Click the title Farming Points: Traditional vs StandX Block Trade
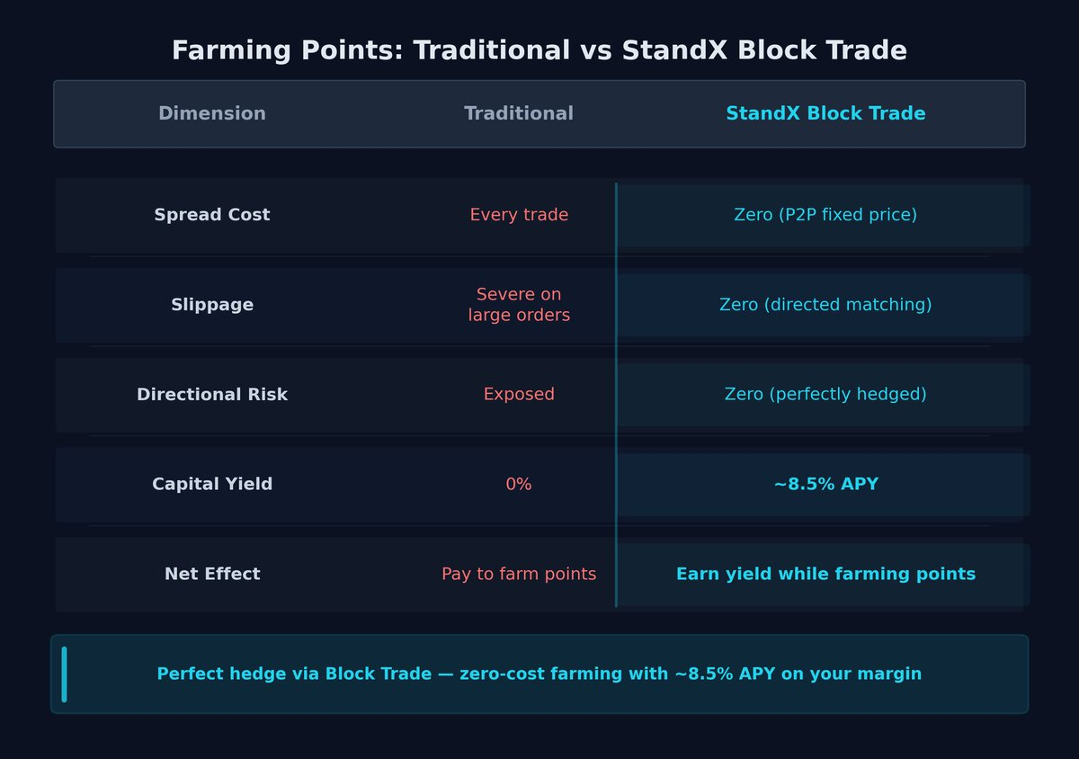 click(539, 50)
